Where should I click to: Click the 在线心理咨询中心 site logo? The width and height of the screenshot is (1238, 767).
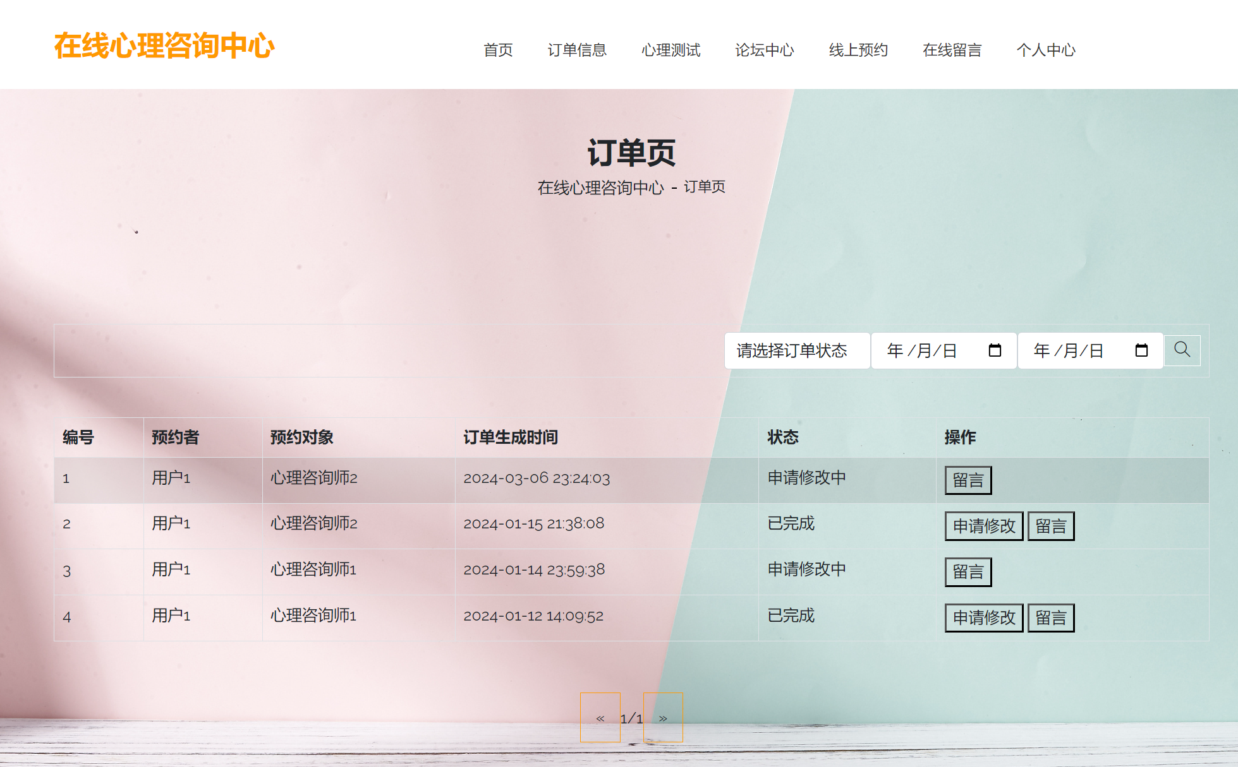tap(166, 44)
